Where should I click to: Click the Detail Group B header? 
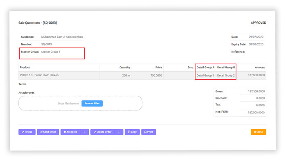click(226, 67)
